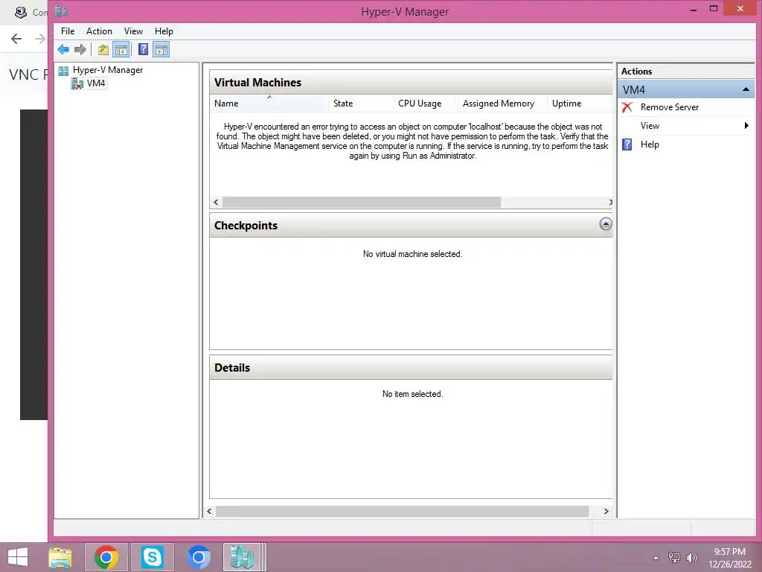This screenshot has height=572, width=762.
Task: Sort by Assigned Memory column header
Action: coord(502,103)
